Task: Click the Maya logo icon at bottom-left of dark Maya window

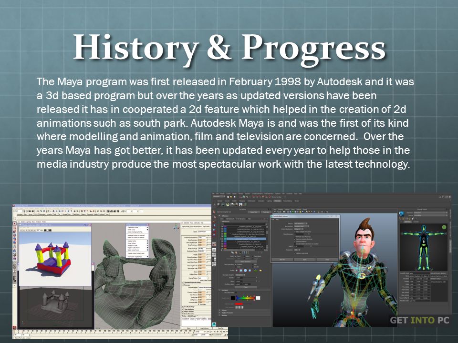Action: pos(215,324)
